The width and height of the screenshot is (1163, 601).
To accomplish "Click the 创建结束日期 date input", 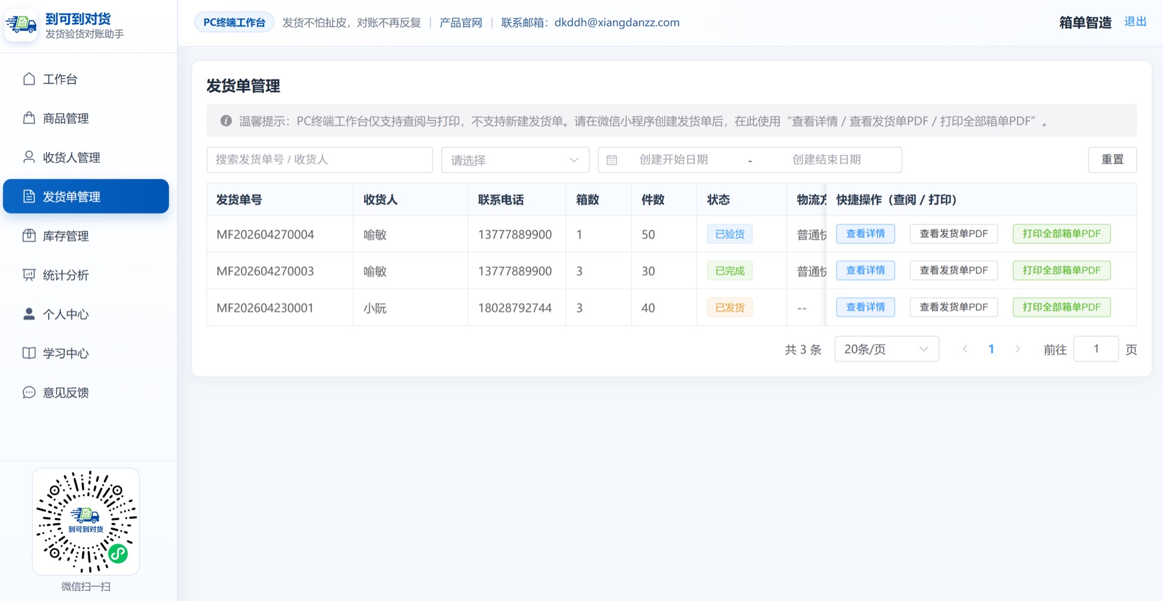I will pos(826,160).
